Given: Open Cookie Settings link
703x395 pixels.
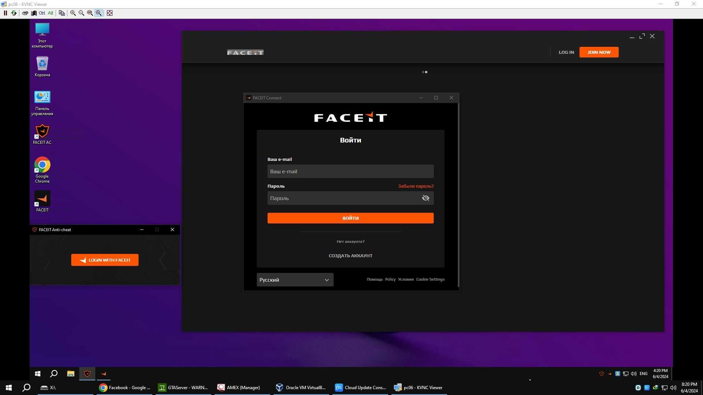Looking at the screenshot, I should click(430, 279).
